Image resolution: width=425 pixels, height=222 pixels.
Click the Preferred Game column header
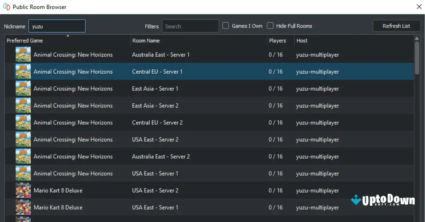click(25, 40)
